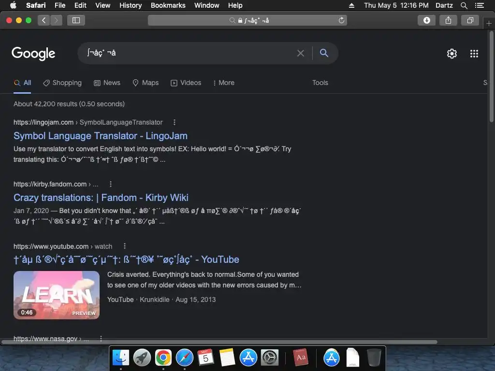Switch to the Videos tab
The width and height of the screenshot is (495, 371).
186,83
